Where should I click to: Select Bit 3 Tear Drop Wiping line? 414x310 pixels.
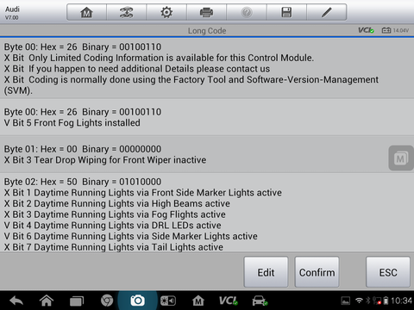(105, 160)
